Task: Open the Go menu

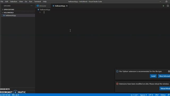Action: point(26,2)
